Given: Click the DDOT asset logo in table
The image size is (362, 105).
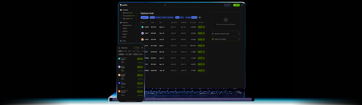Looking at the screenshot, I should pyautogui.click(x=143, y=33).
